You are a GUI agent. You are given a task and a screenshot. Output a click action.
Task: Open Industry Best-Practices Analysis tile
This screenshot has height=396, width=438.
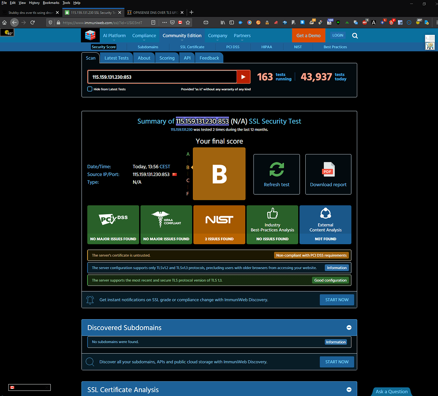pyautogui.click(x=272, y=225)
